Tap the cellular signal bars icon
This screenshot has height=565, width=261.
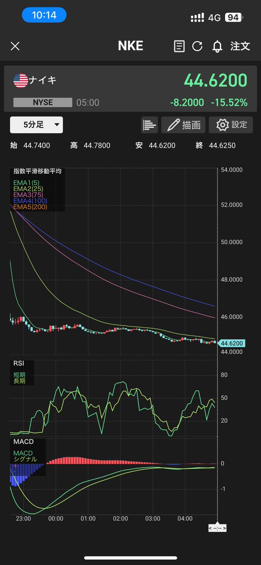coord(197,17)
